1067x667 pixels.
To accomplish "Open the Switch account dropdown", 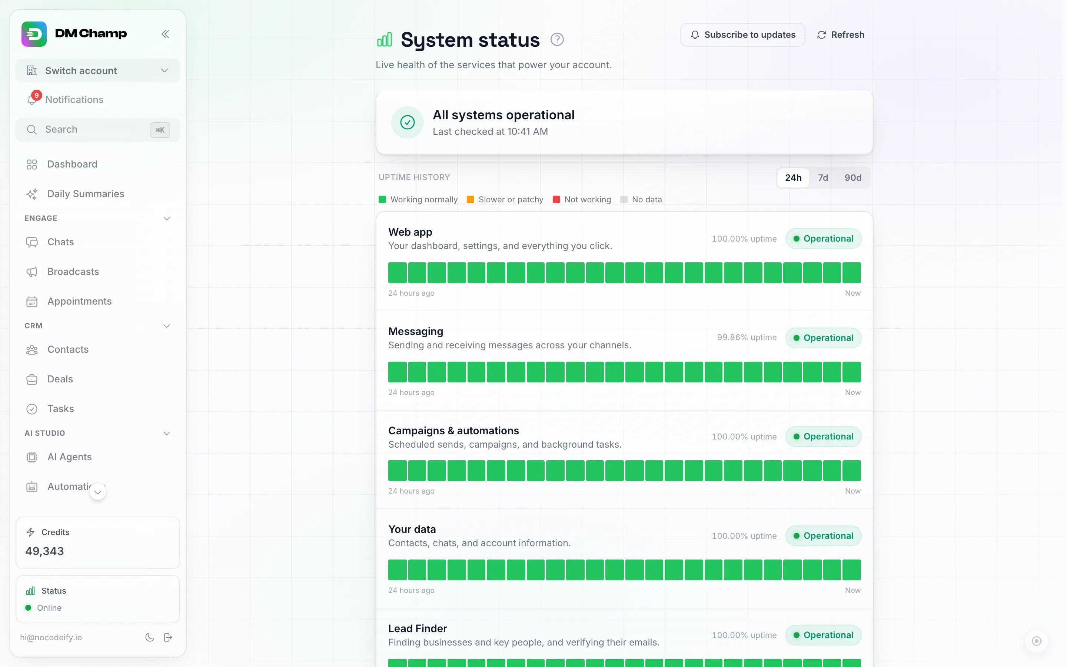I will [x=98, y=70].
